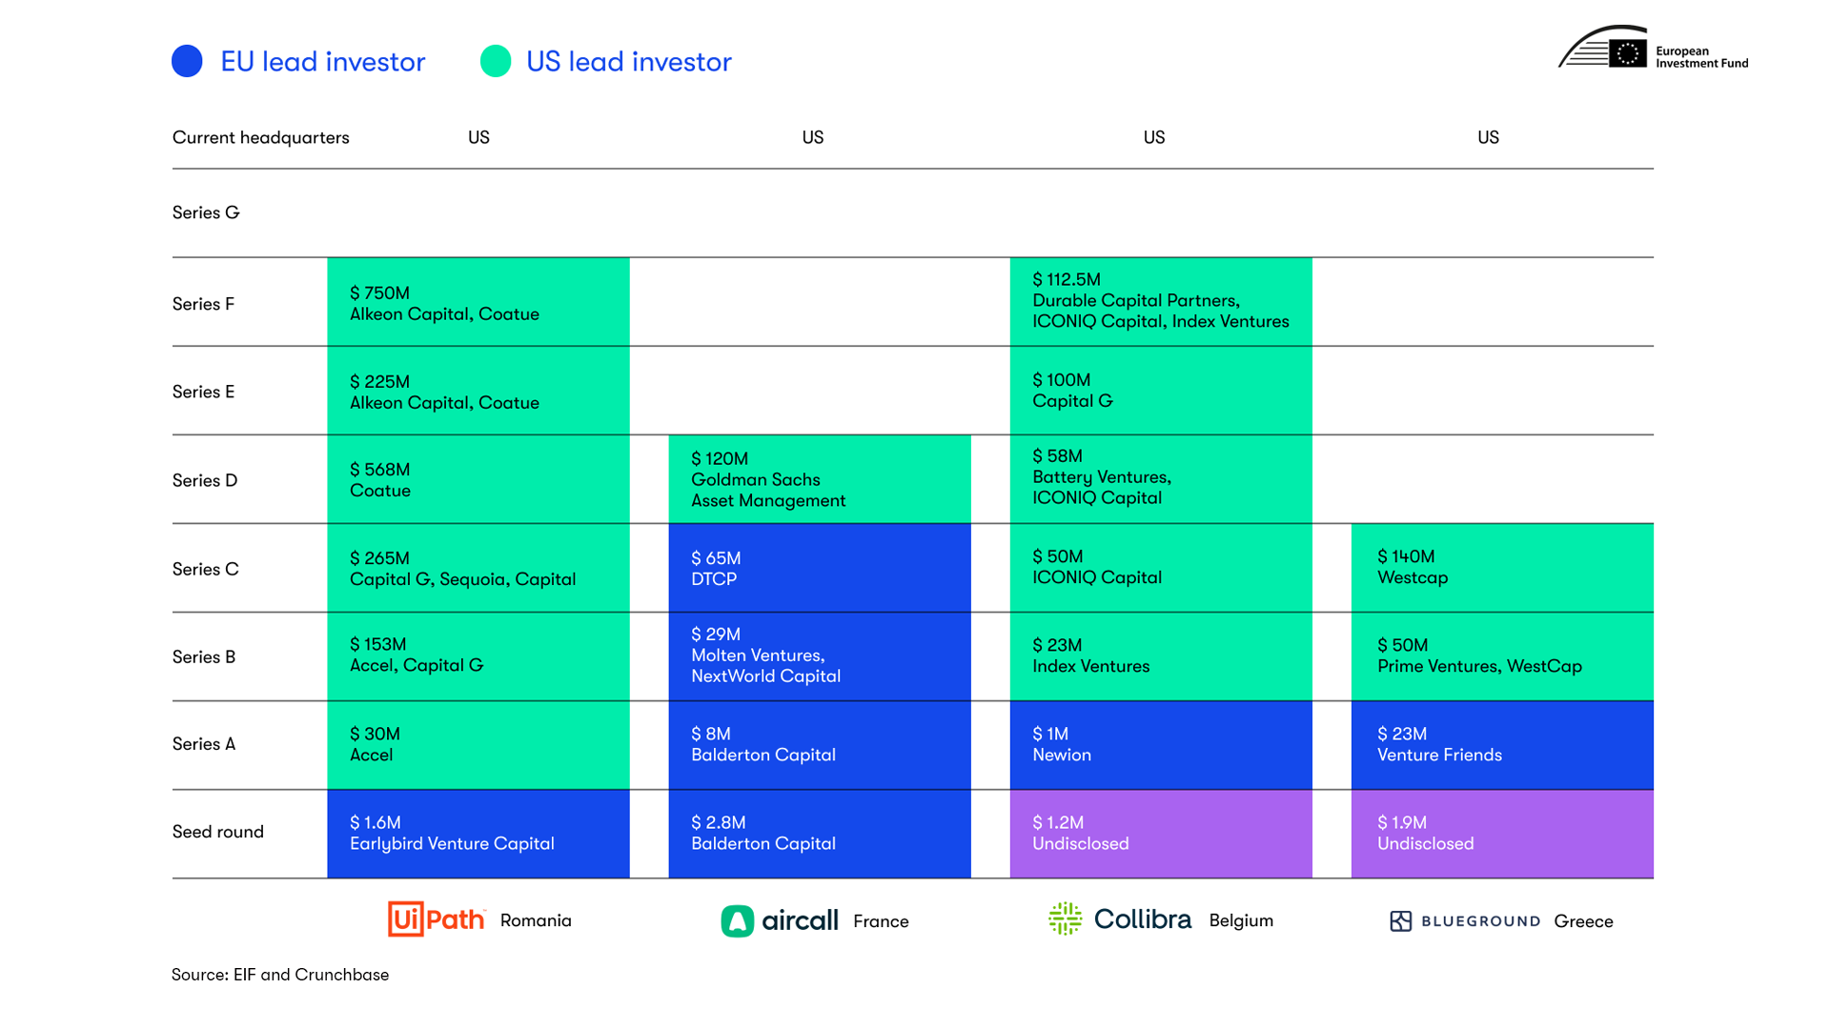Click the $65M DTCP Series C cell
This screenshot has height=1029, width=1830.
pyautogui.click(x=819, y=568)
